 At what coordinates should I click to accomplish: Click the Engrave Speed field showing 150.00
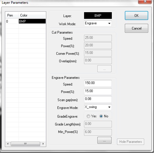click(x=98, y=83)
